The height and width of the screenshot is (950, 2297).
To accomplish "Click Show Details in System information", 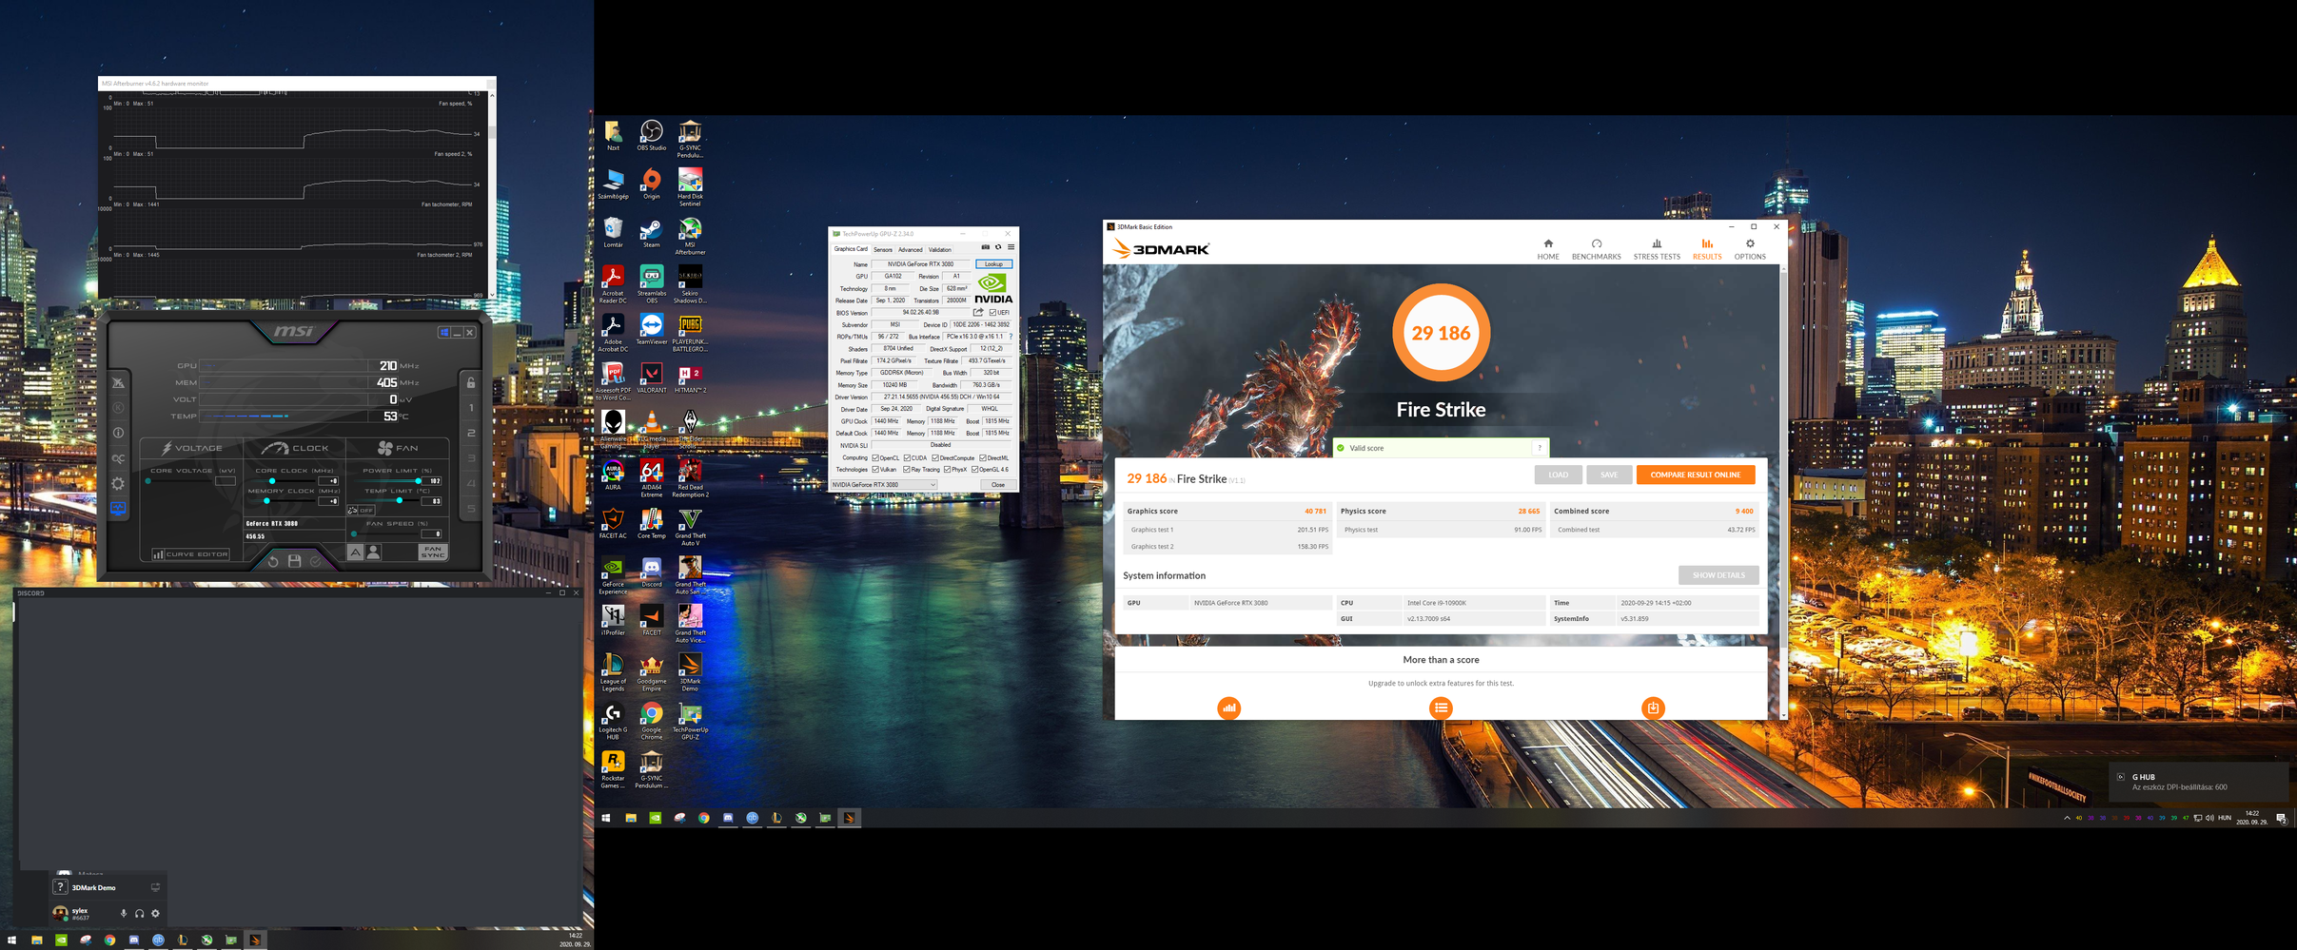I will pyautogui.click(x=1718, y=575).
